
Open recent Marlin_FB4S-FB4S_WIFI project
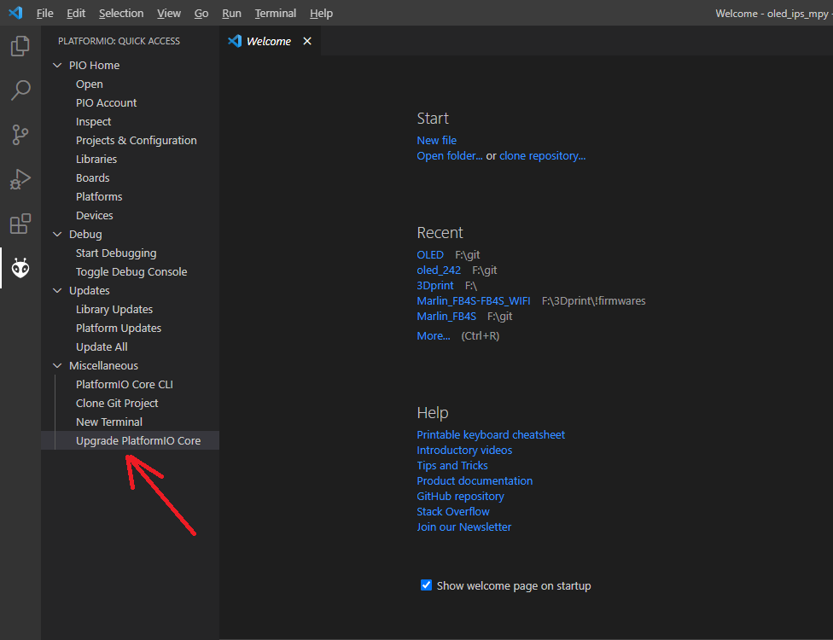pyautogui.click(x=474, y=300)
